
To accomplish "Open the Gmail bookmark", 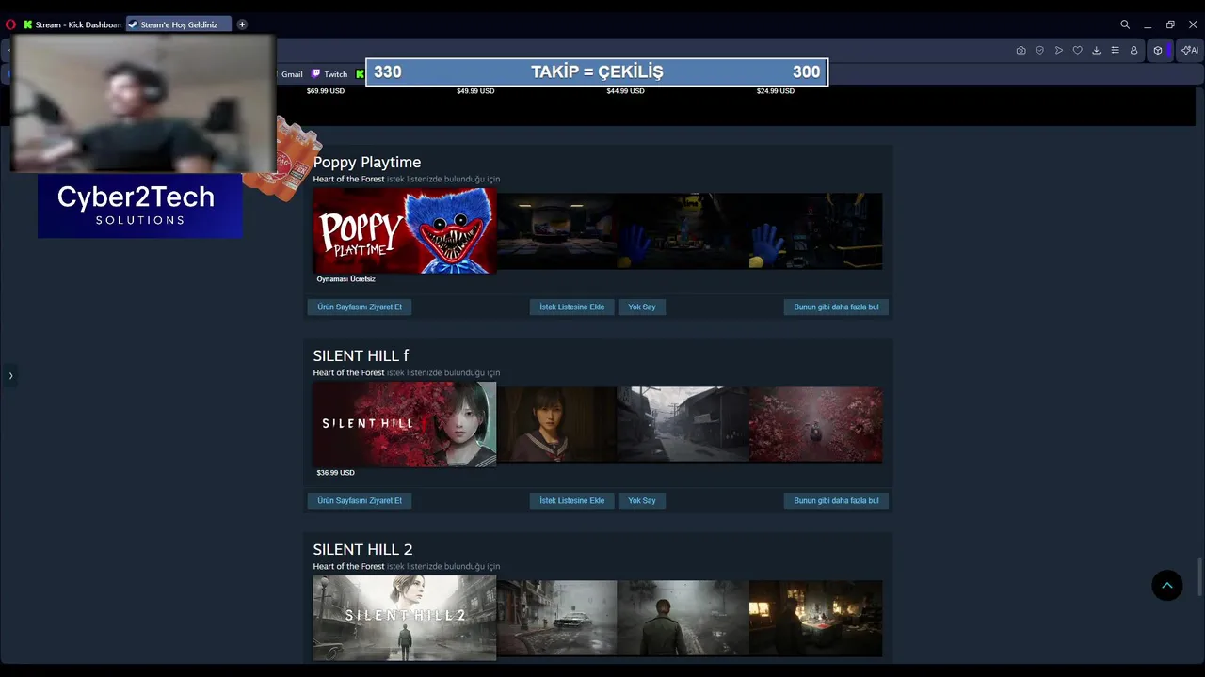I will tap(292, 74).
